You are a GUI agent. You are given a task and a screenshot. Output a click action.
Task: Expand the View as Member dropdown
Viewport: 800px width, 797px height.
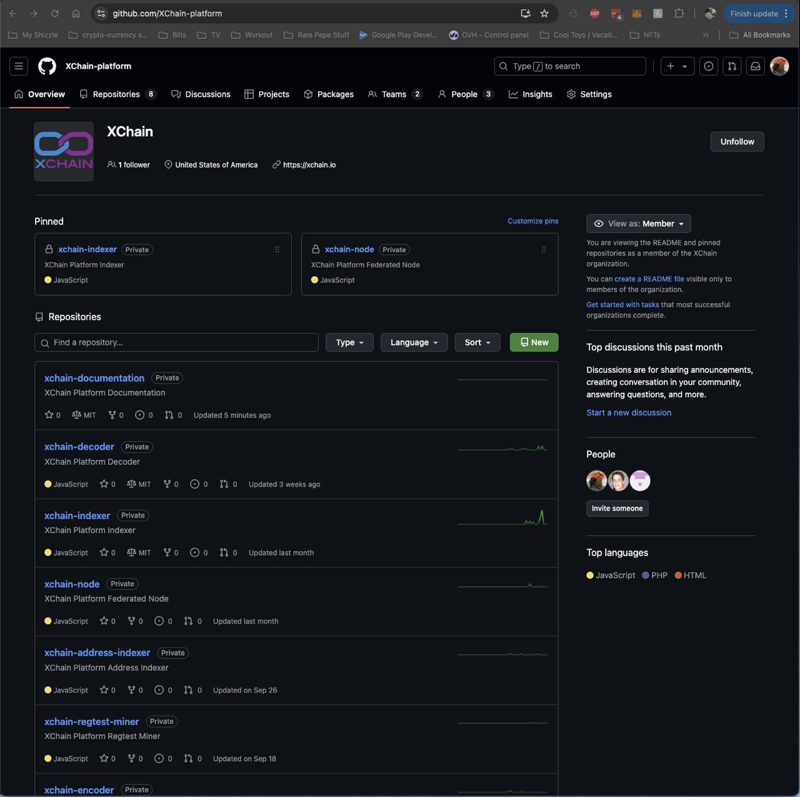click(639, 223)
